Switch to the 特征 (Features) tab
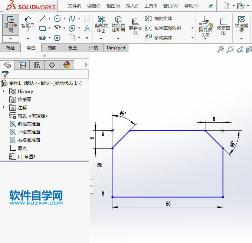This screenshot has width=252, height=243. click(x=10, y=48)
